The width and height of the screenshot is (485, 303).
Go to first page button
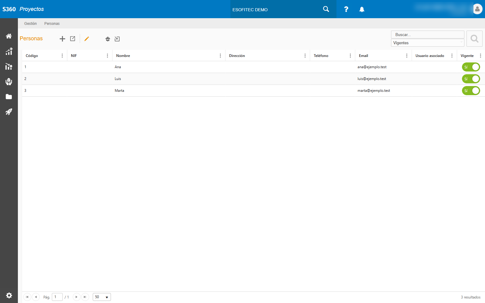(27, 297)
